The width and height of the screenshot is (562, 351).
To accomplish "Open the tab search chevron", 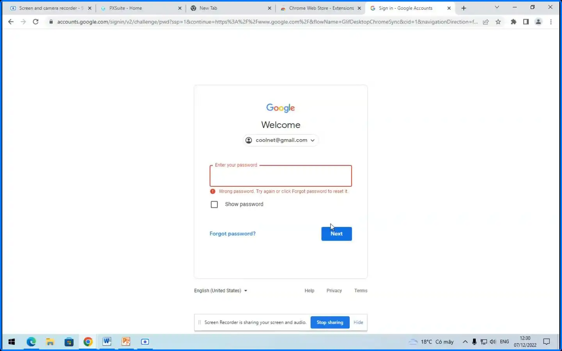I will pos(497,7).
